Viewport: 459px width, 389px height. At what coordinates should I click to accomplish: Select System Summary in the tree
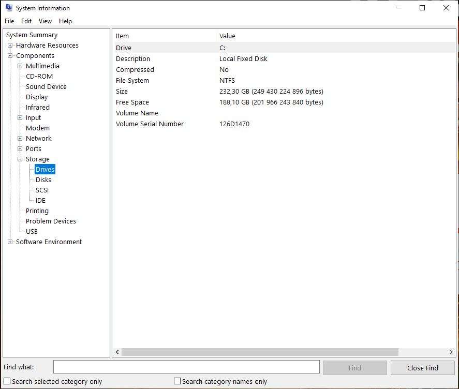(33, 35)
